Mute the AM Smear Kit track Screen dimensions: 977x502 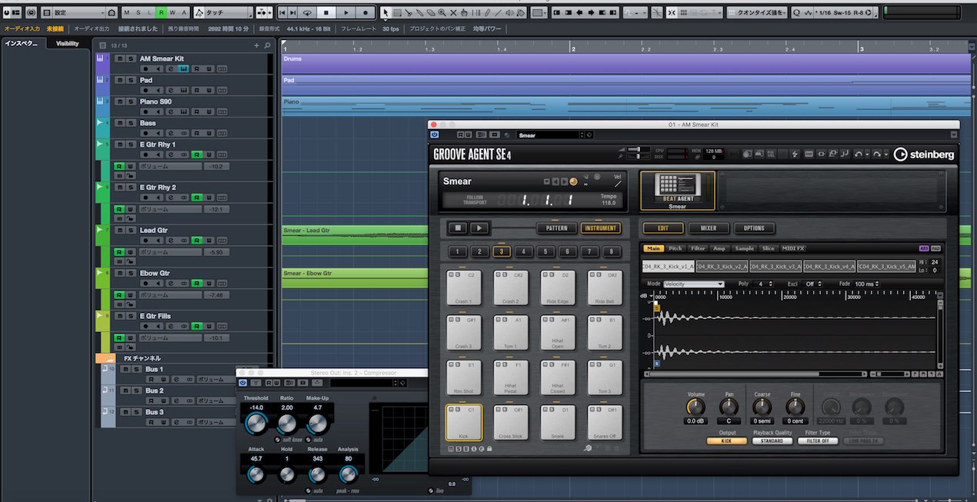120,58
